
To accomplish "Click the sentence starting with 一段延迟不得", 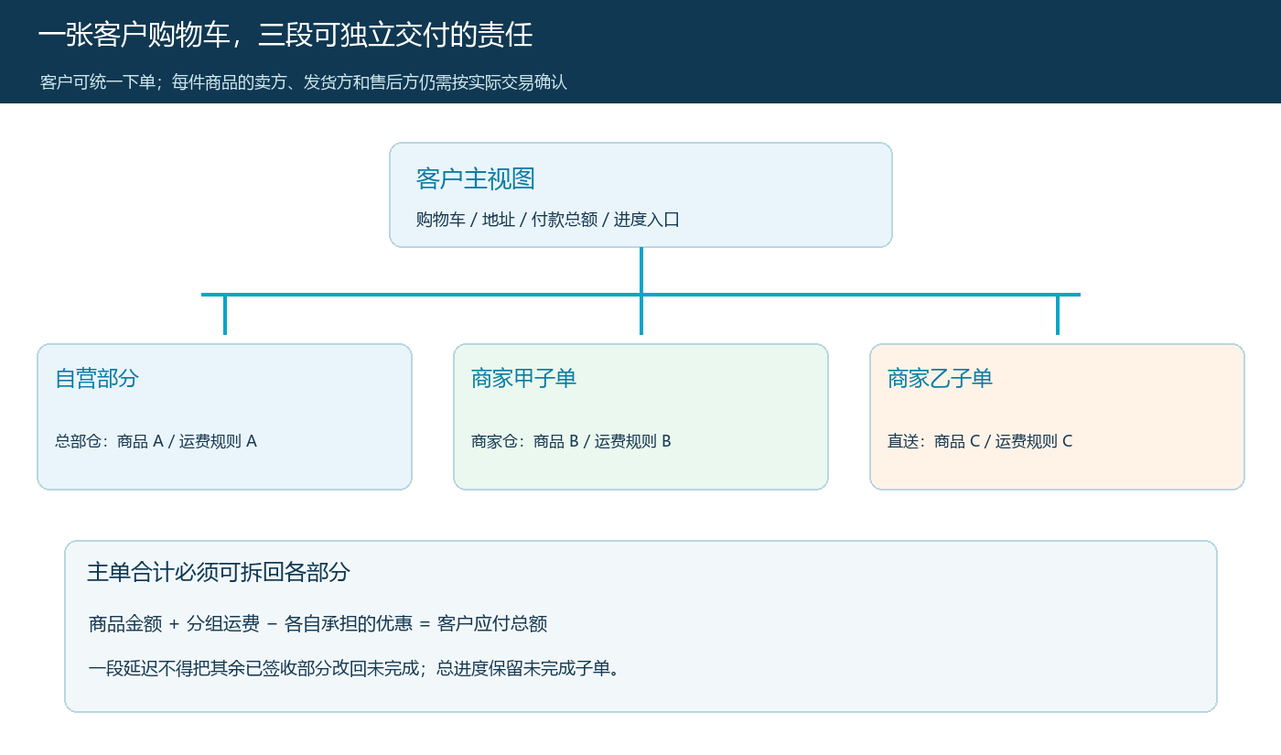I will pos(355,668).
